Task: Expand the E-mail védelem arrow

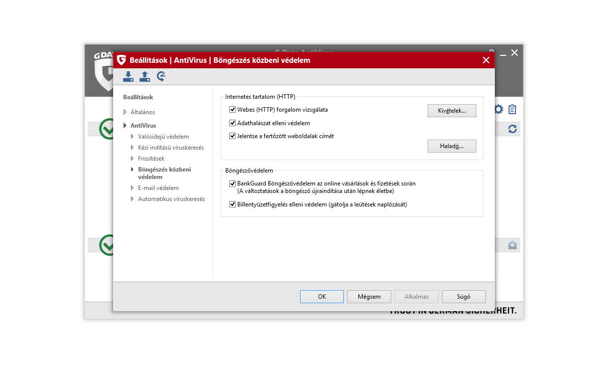Action: [x=133, y=188]
